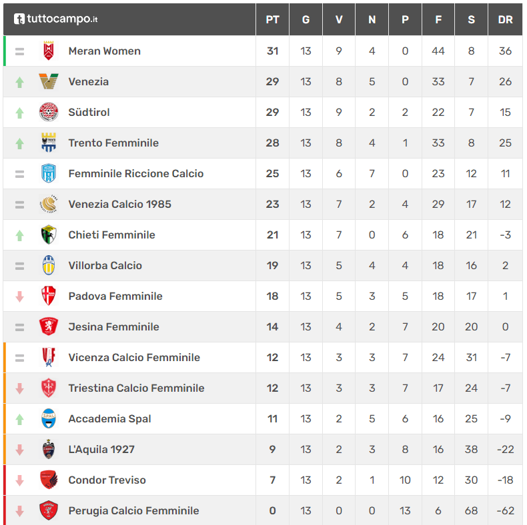Click the Venezia team logo
The width and height of the screenshot is (527, 525).
point(49,81)
